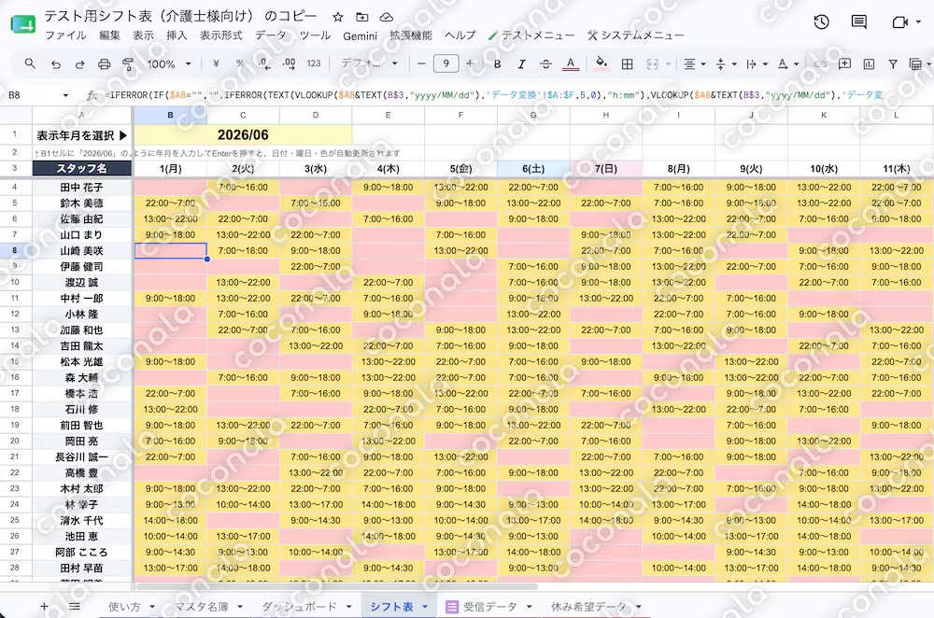Open the 挿入 menu
This screenshot has width=934, height=618.
[177, 35]
